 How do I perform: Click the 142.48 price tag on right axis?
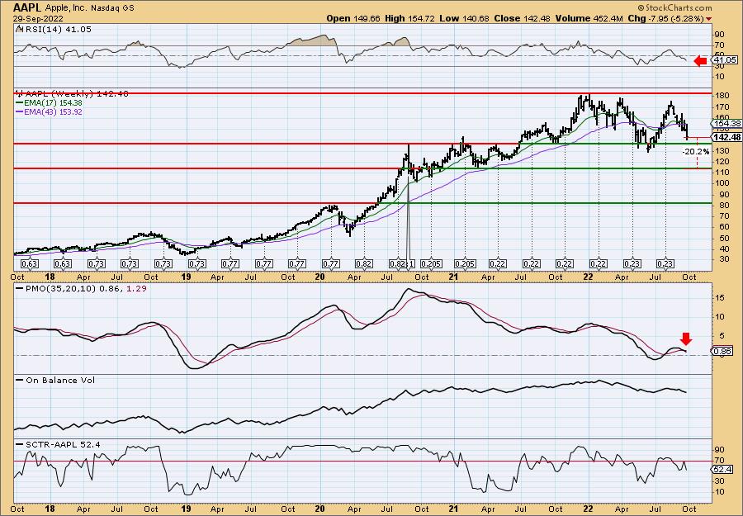click(x=727, y=137)
